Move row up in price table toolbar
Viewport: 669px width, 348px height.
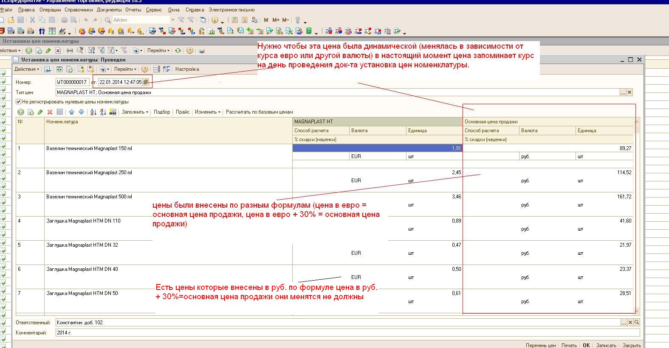71,112
